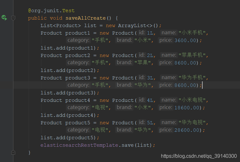The image size is (240, 162).
Task: Run the saveAllCreate test gutter icon
Action: pos(4,18)
